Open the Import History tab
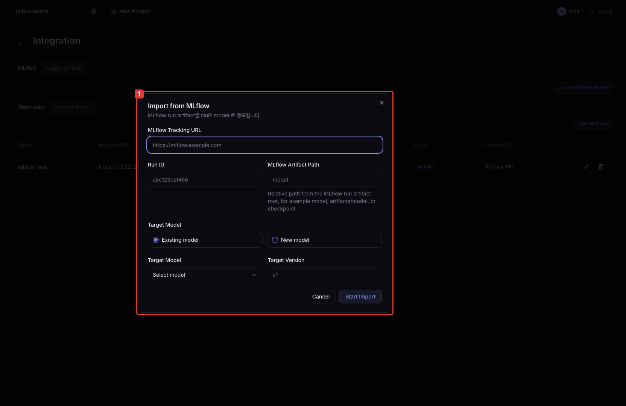The width and height of the screenshot is (626, 406). [x=72, y=107]
